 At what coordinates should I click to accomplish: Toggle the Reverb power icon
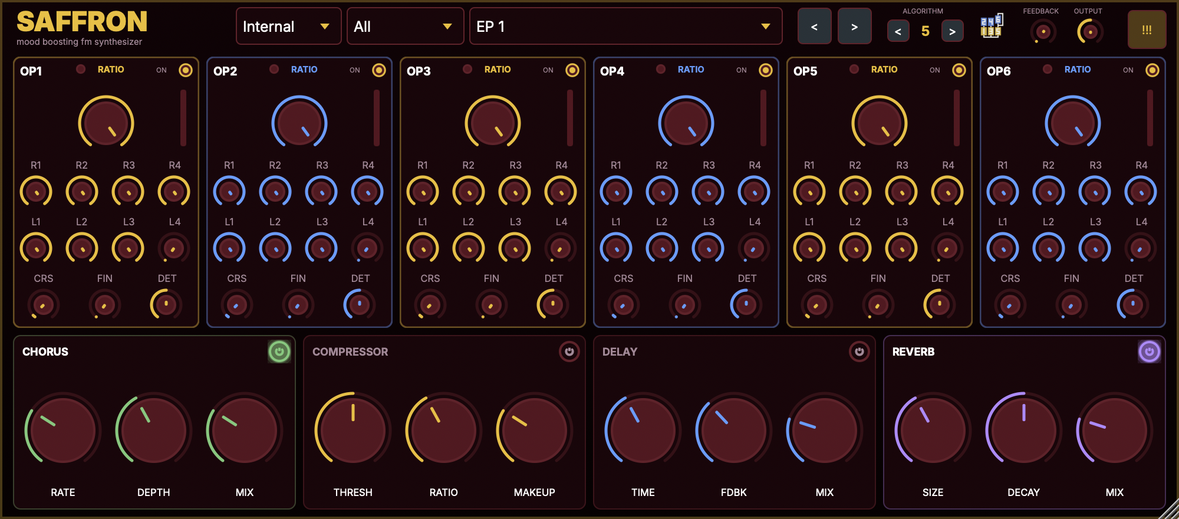1149,352
